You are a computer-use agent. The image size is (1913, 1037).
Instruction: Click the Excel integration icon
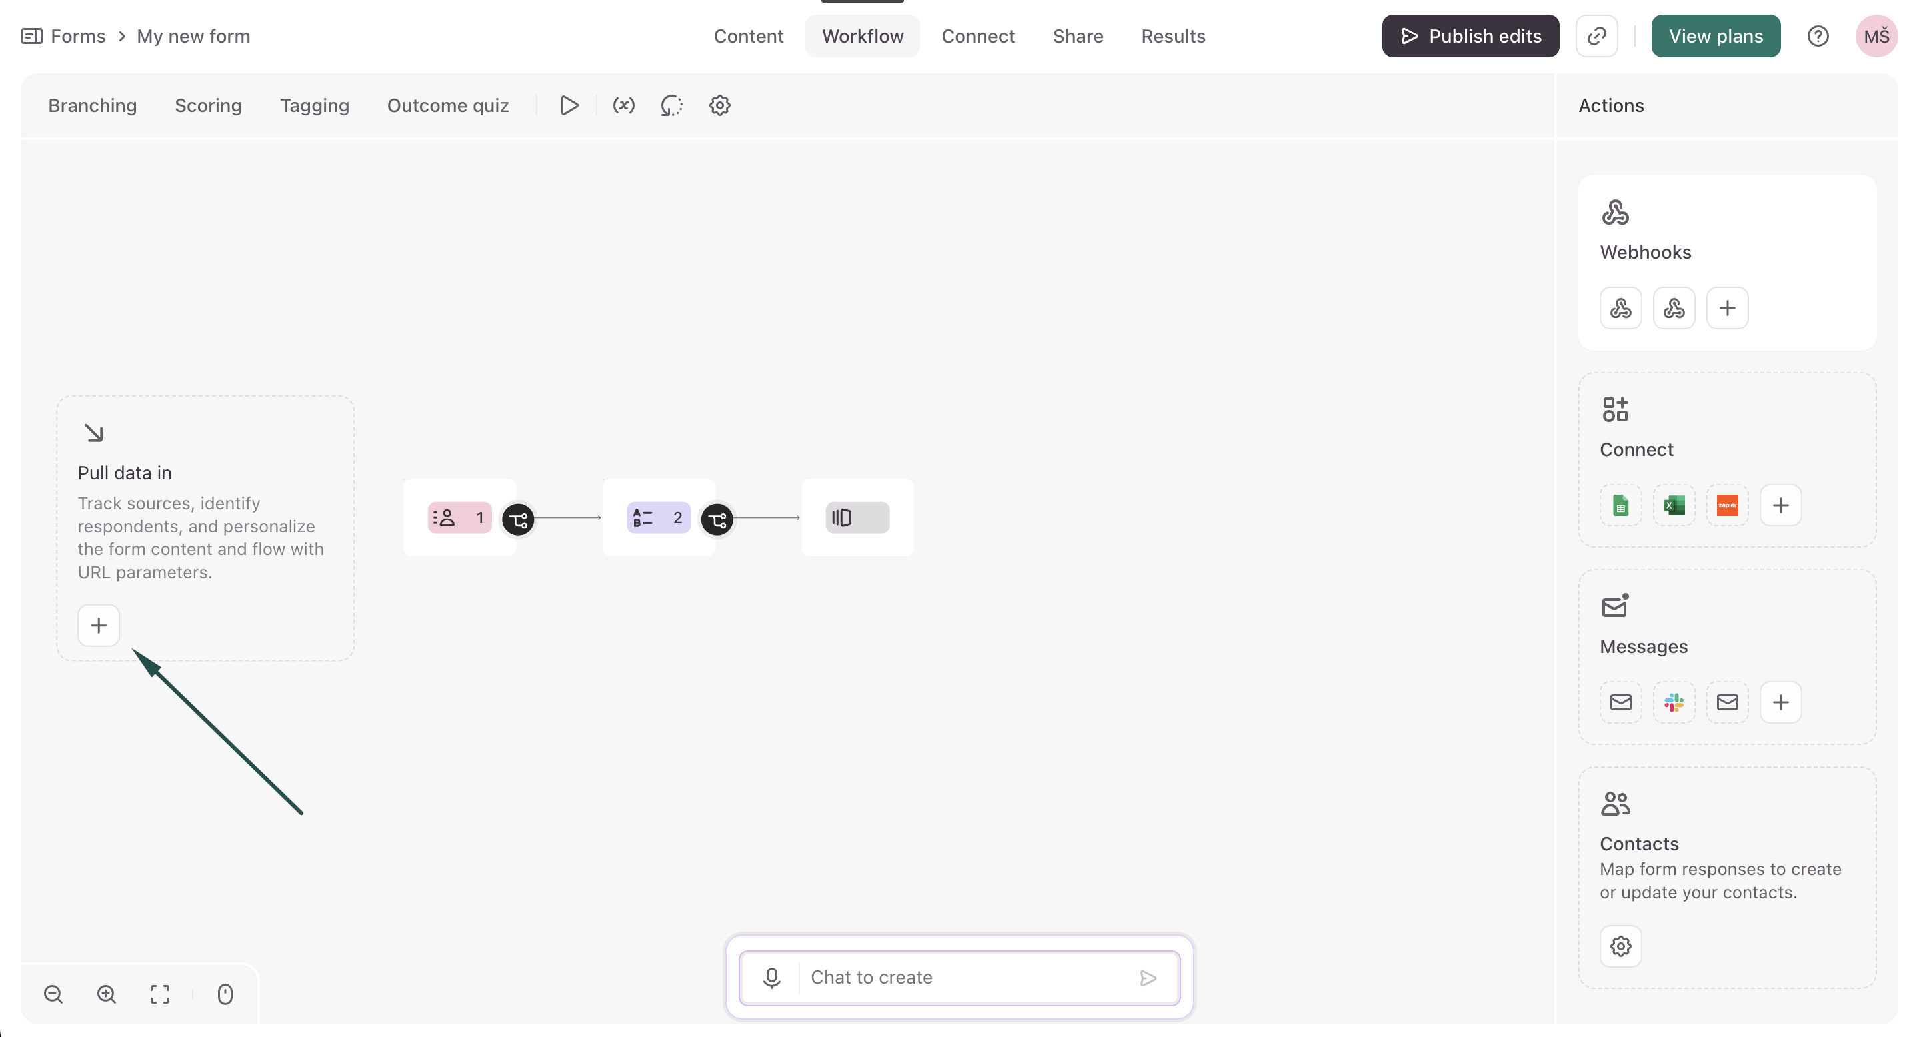pyautogui.click(x=1674, y=506)
